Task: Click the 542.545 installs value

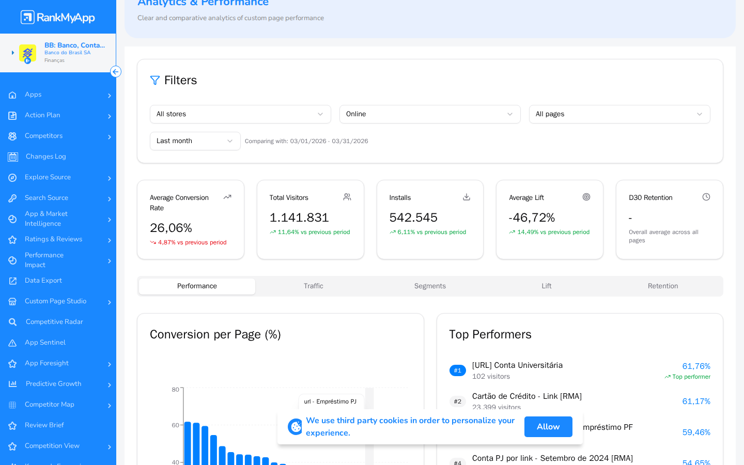Action: coord(413,218)
